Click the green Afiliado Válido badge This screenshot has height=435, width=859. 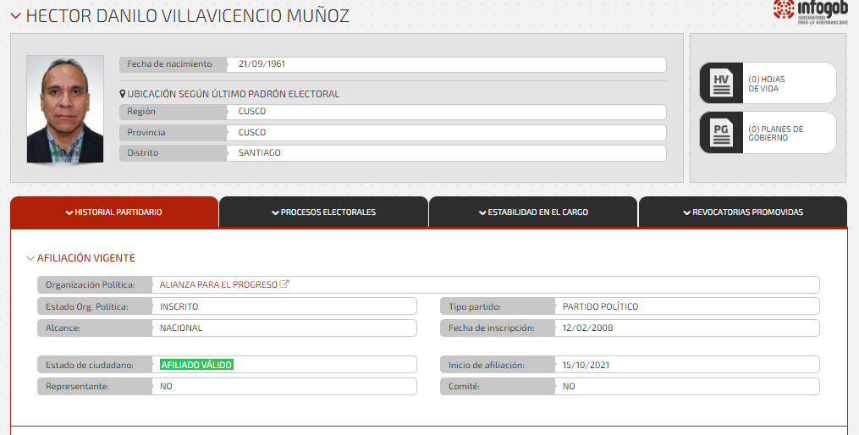[x=196, y=365]
